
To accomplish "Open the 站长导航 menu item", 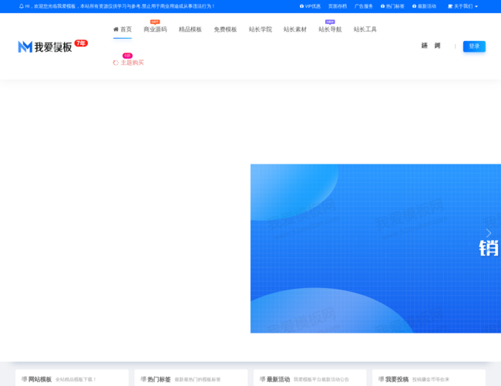I will tap(330, 29).
